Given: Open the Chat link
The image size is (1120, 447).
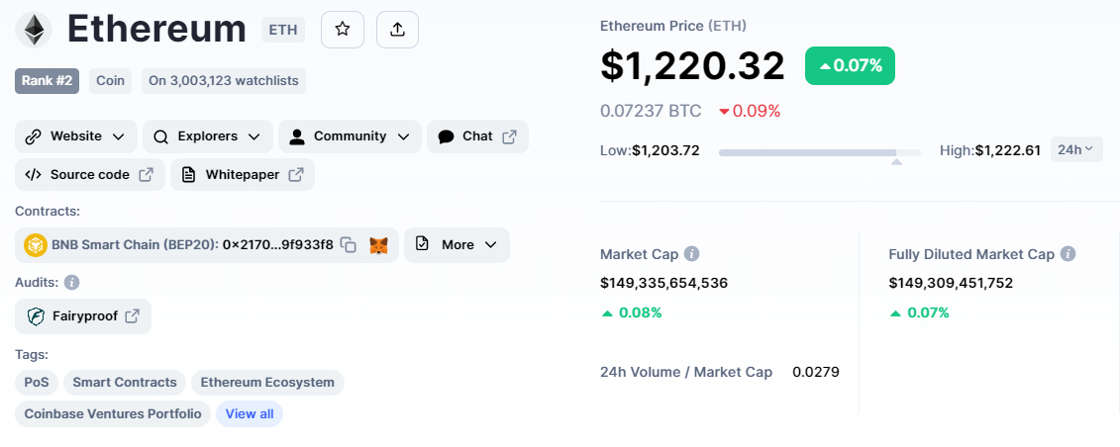Looking at the screenshot, I should 478,136.
